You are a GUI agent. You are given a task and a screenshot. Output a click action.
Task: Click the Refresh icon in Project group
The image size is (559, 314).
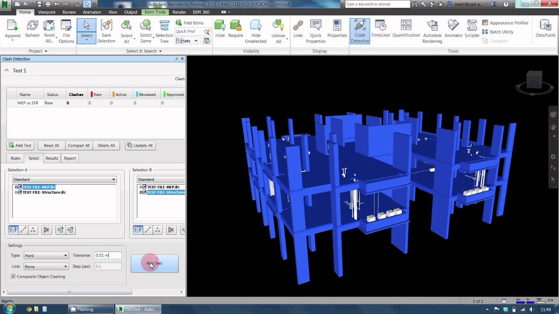point(32,30)
